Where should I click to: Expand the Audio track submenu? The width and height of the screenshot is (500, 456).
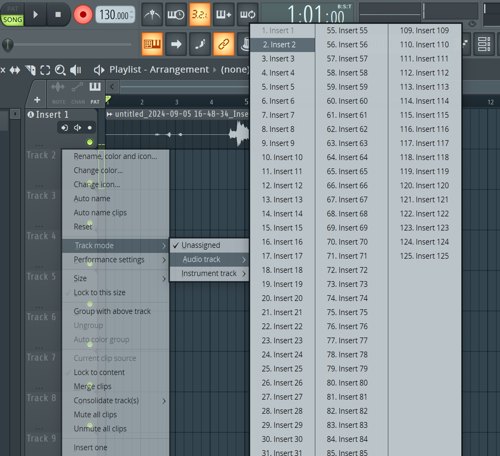[x=201, y=259]
